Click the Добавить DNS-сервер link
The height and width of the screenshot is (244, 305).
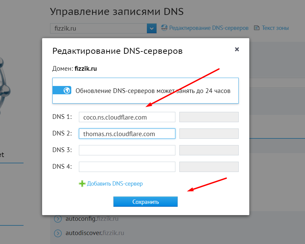click(115, 184)
